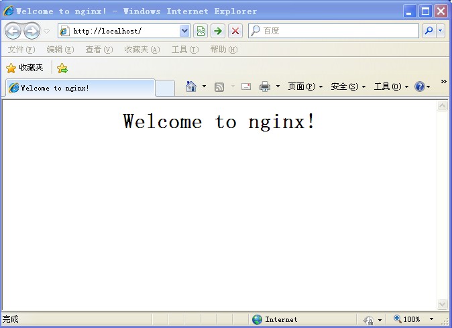Click the 完成 status text
Viewport: 452px width, 328px height.
point(10,319)
